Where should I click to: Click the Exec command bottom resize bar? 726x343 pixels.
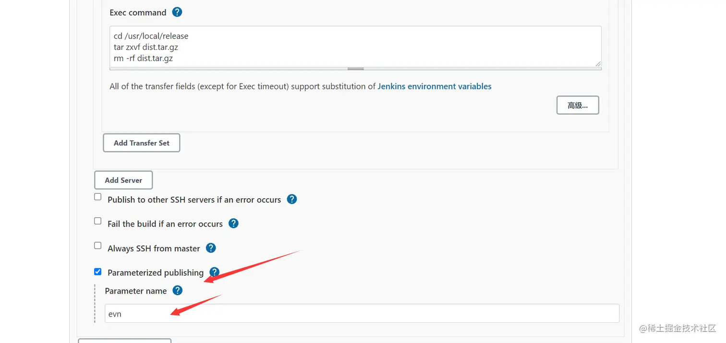tap(355, 69)
